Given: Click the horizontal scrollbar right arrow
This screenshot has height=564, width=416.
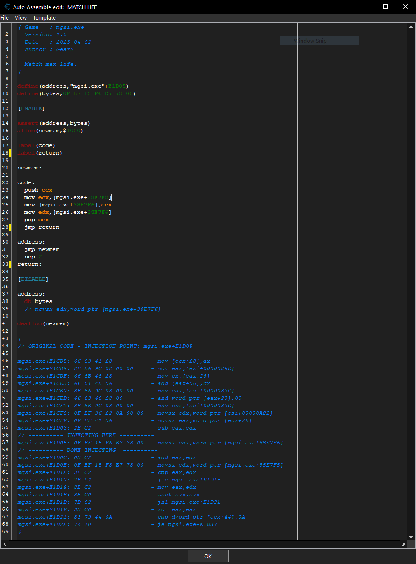Looking at the screenshot, I should pyautogui.click(x=403, y=544).
